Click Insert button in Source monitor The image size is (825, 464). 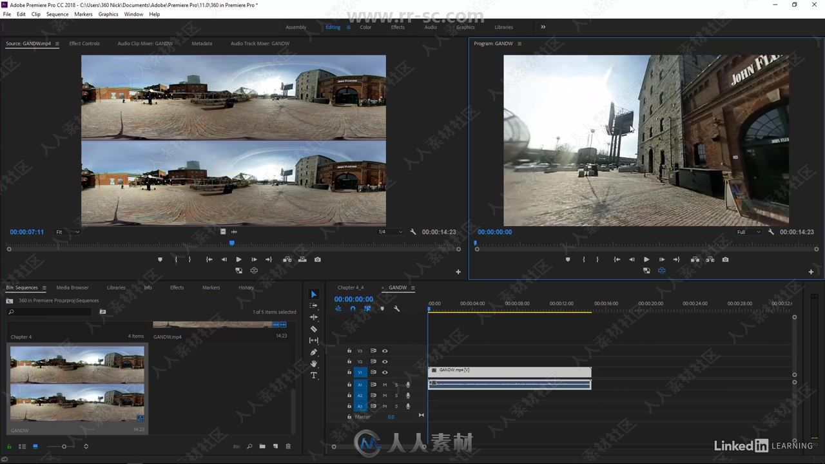click(x=287, y=260)
